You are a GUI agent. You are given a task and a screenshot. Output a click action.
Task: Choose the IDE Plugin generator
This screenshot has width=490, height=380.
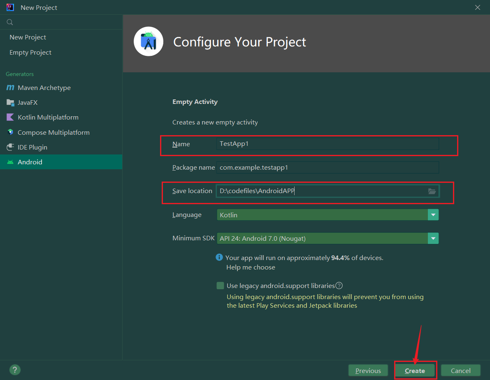pyautogui.click(x=61, y=147)
